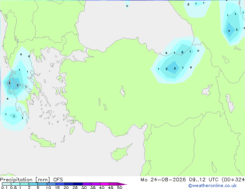Click the 0.5–1 mm legend color swatch

click(15, 184)
